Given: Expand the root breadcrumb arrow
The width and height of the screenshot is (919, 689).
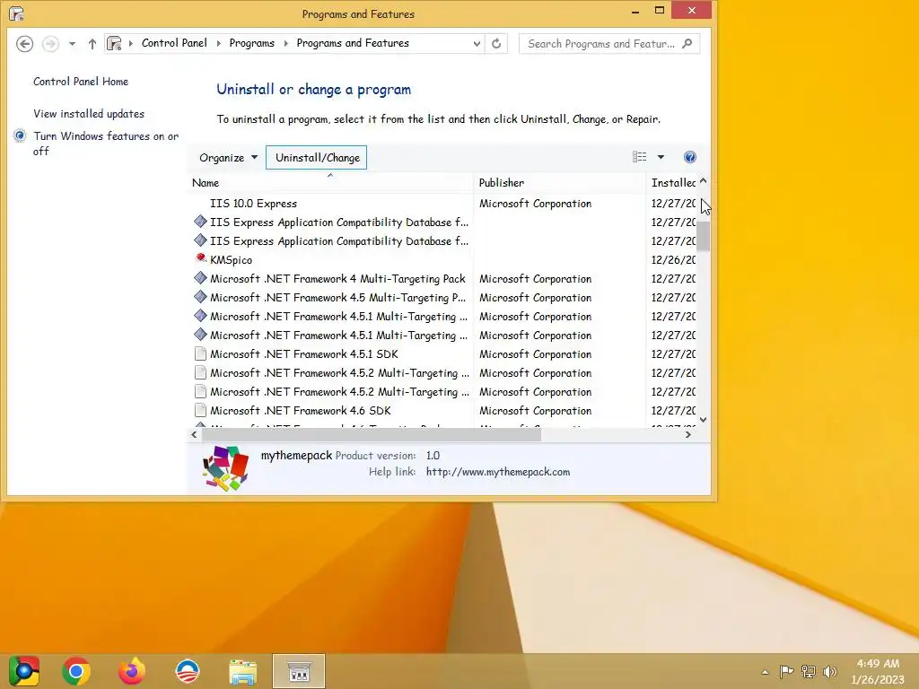Looking at the screenshot, I should coord(131,43).
